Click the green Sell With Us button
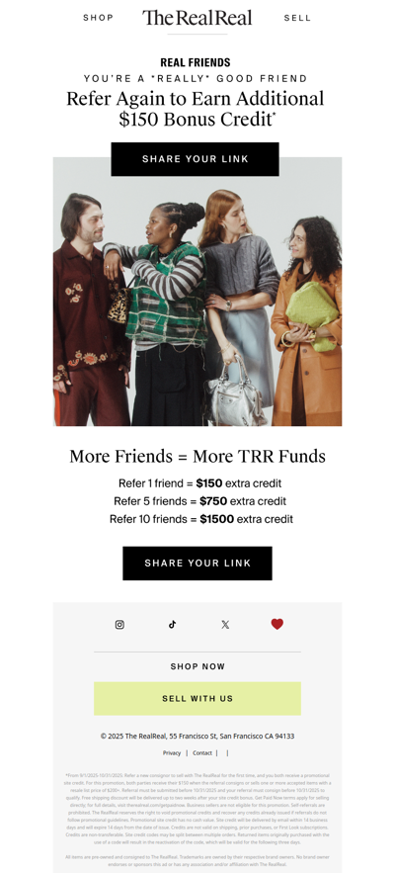The width and height of the screenshot is (395, 873). point(197,699)
